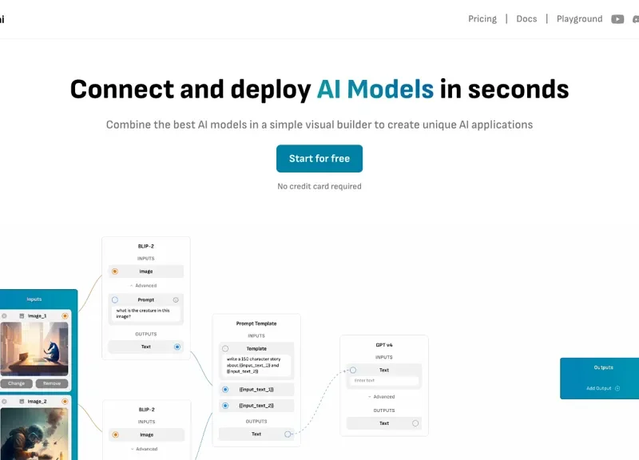Select the Image_2 helmeted figure thumbnail
Screen dimensions: 639x460
pyautogui.click(x=34, y=434)
